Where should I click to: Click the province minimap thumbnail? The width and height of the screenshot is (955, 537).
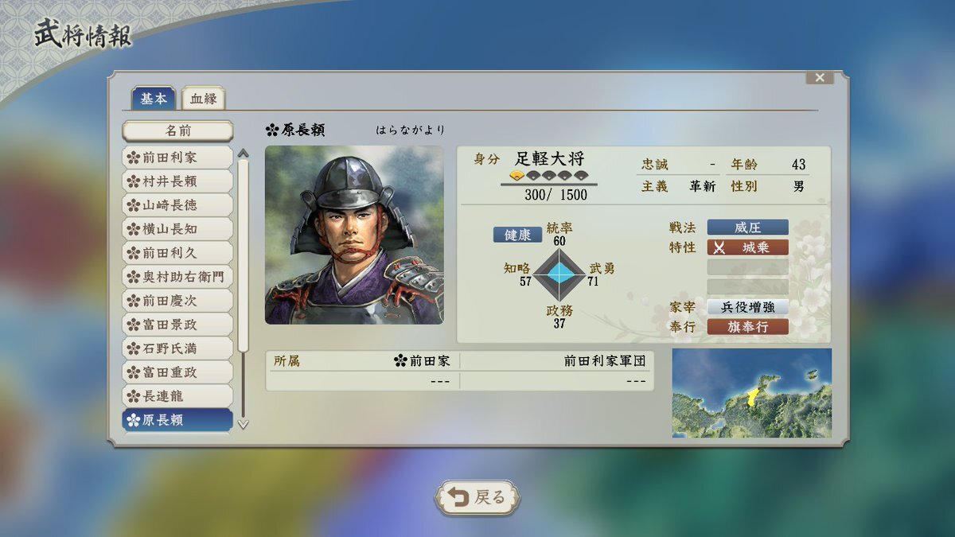pos(752,393)
